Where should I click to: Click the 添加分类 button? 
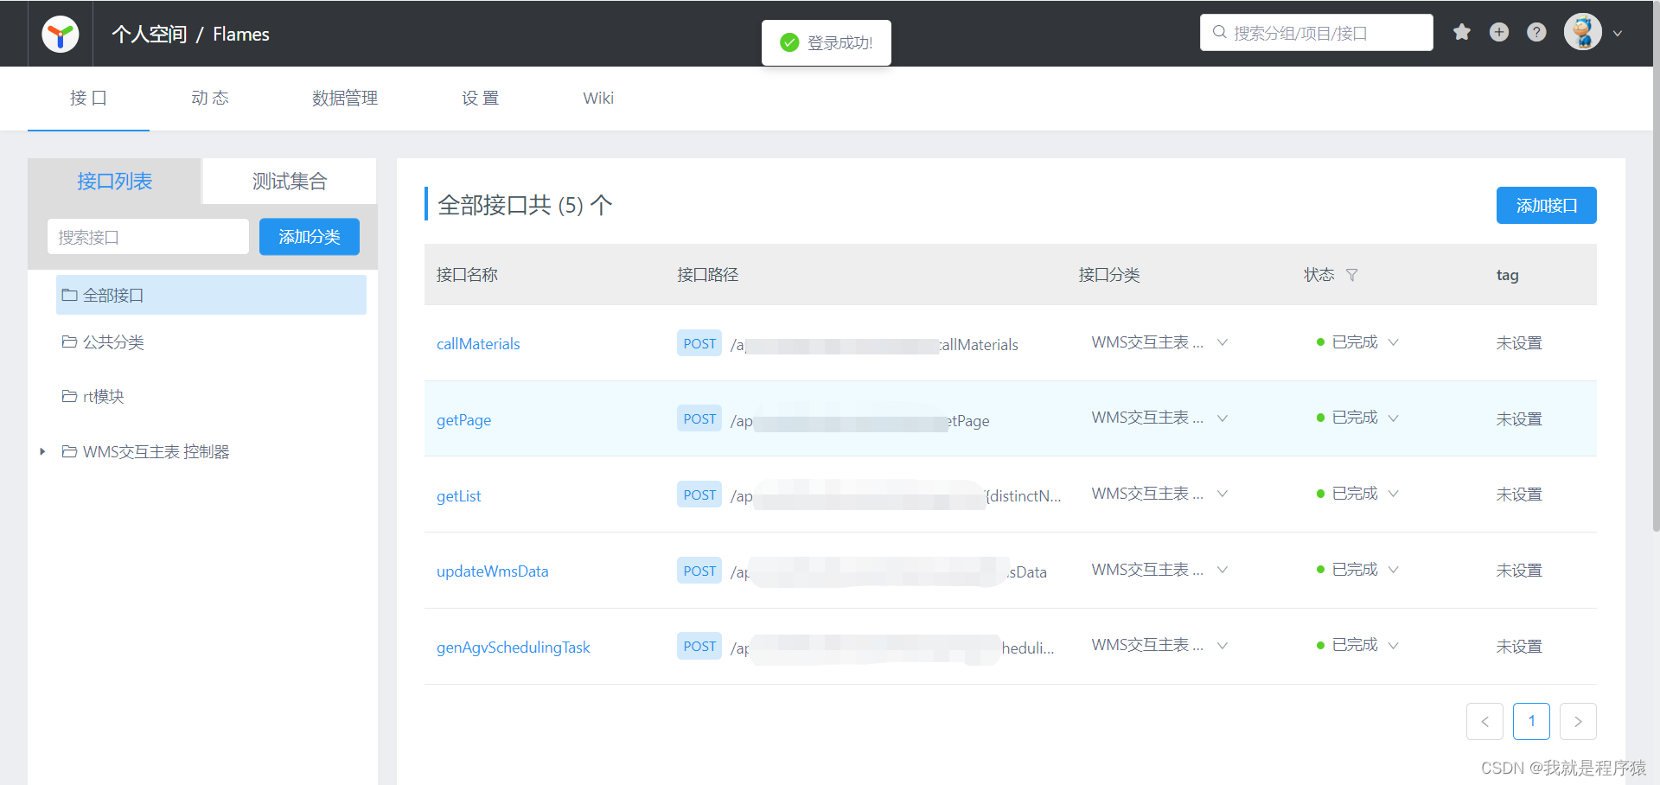(310, 237)
